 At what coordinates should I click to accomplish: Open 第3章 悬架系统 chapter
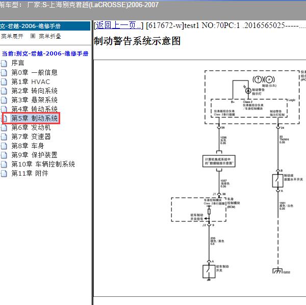click(x=34, y=100)
